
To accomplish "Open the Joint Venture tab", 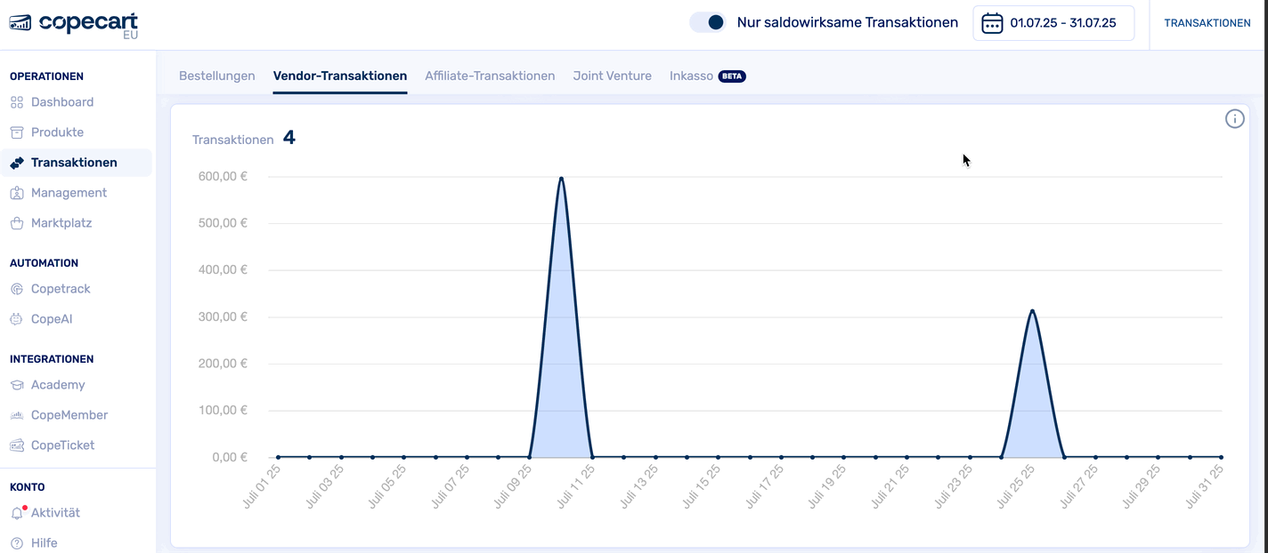I will coord(612,76).
